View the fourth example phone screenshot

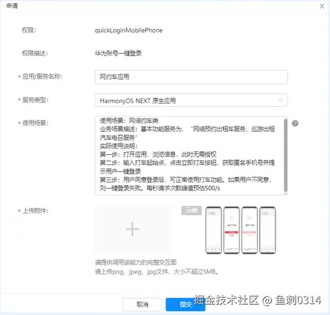[x=267, y=230]
